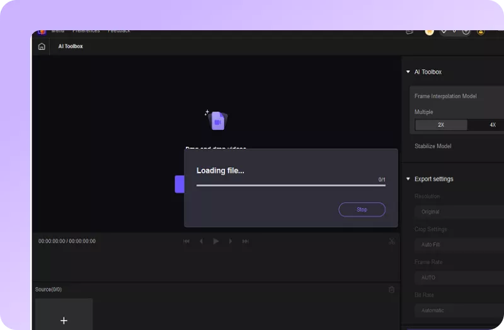Open the Resolution dropdown showing Original

(459, 212)
